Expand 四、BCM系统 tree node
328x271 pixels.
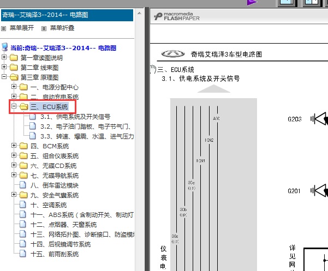(14, 145)
